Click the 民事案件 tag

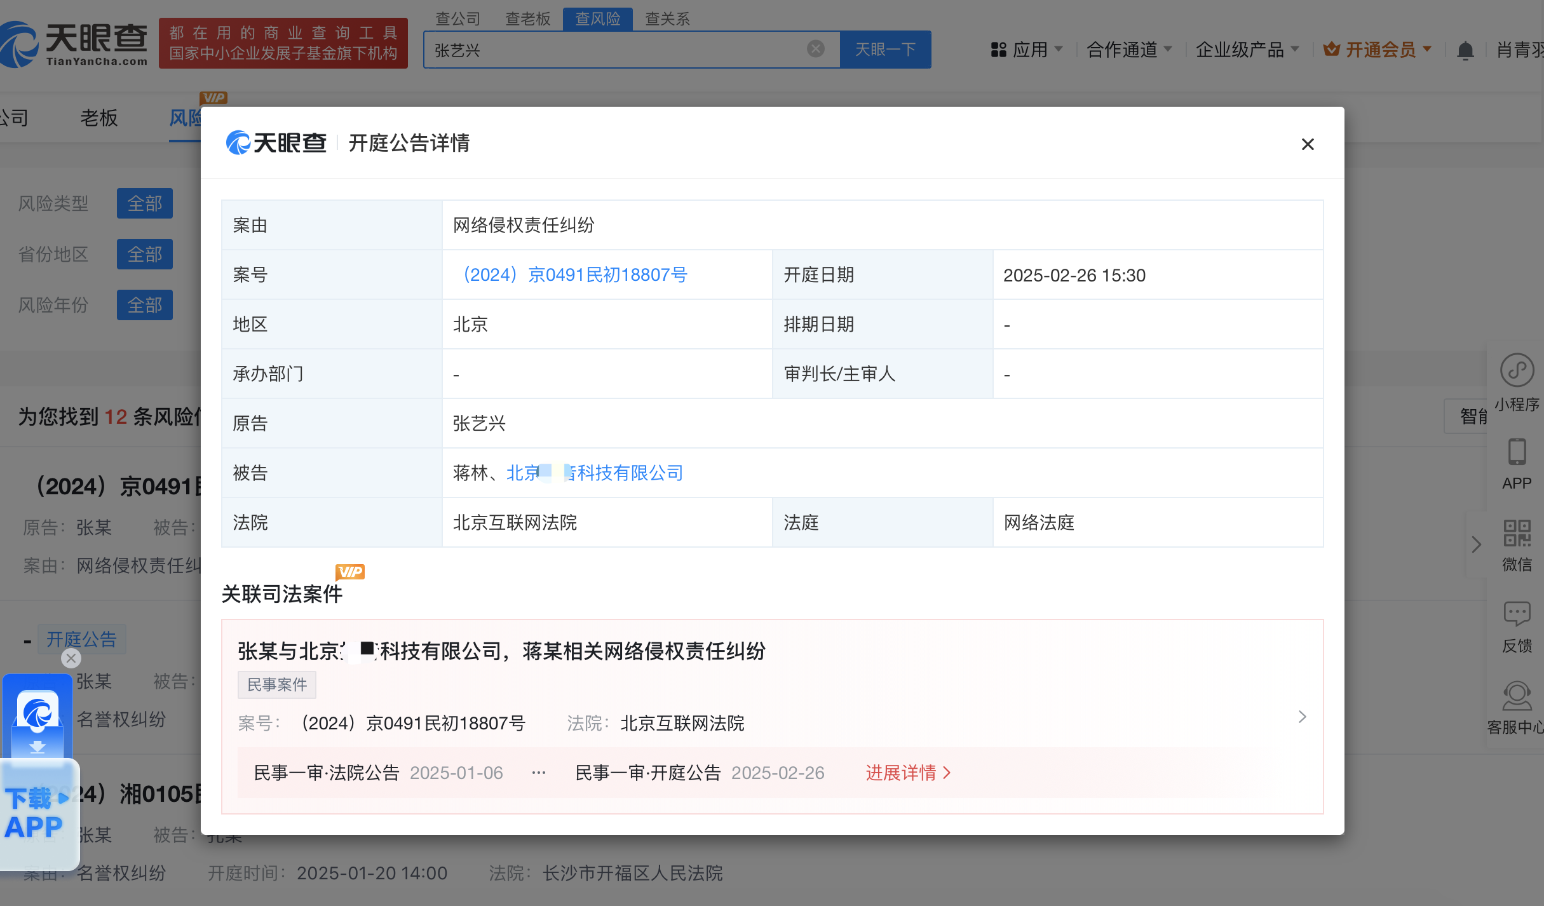(277, 685)
